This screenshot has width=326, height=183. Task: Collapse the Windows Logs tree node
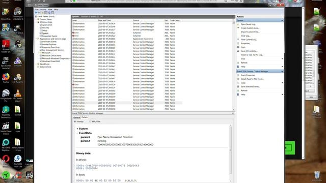click(x=36, y=22)
